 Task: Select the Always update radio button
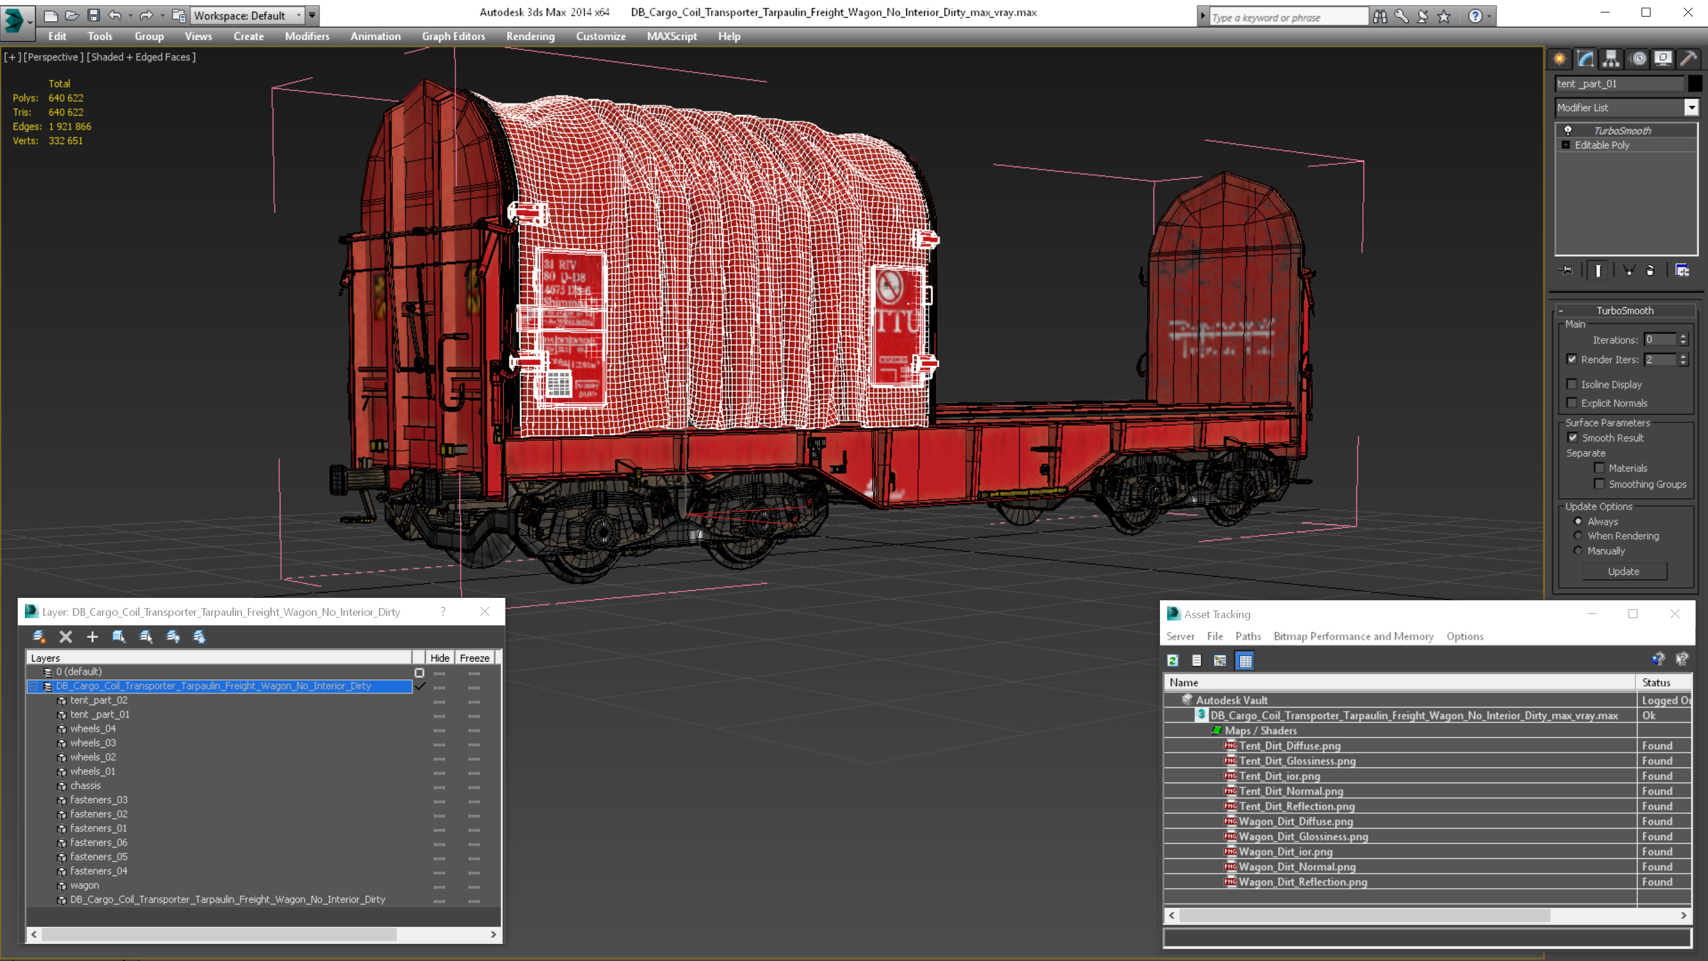(1578, 521)
